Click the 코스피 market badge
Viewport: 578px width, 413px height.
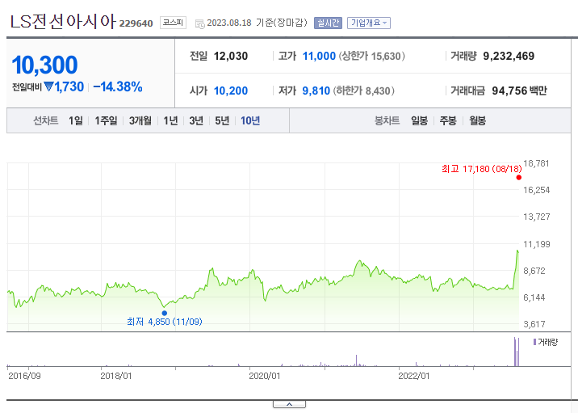[x=173, y=23]
